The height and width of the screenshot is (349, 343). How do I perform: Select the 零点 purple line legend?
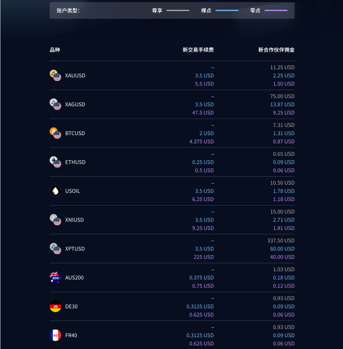(269, 10)
